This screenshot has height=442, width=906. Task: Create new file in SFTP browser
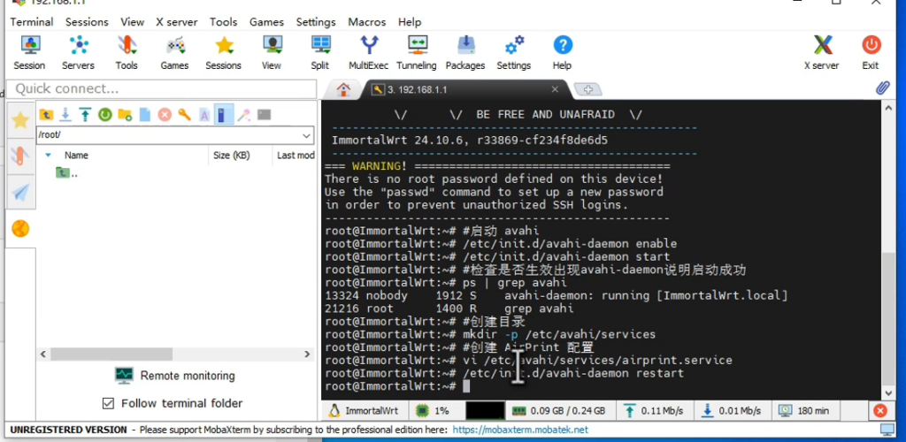click(144, 114)
